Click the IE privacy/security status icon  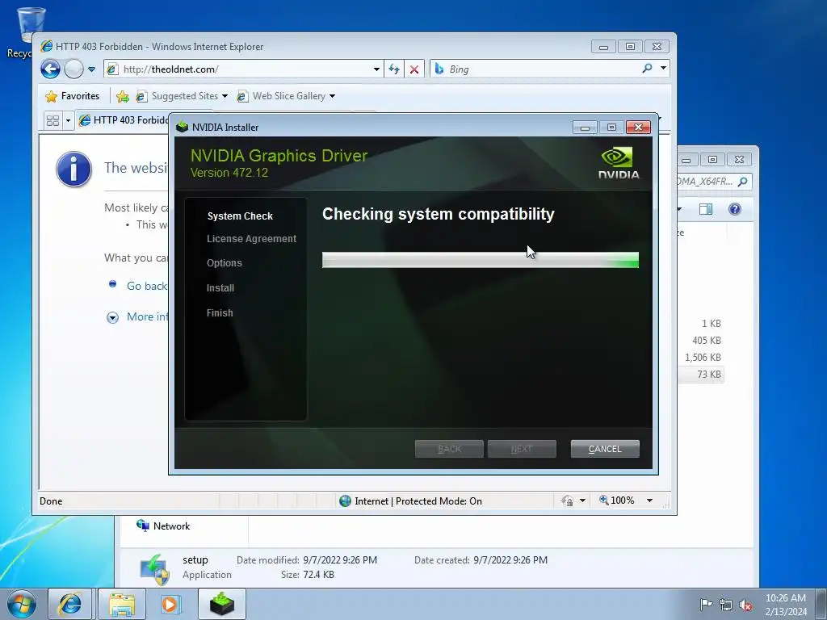click(567, 501)
